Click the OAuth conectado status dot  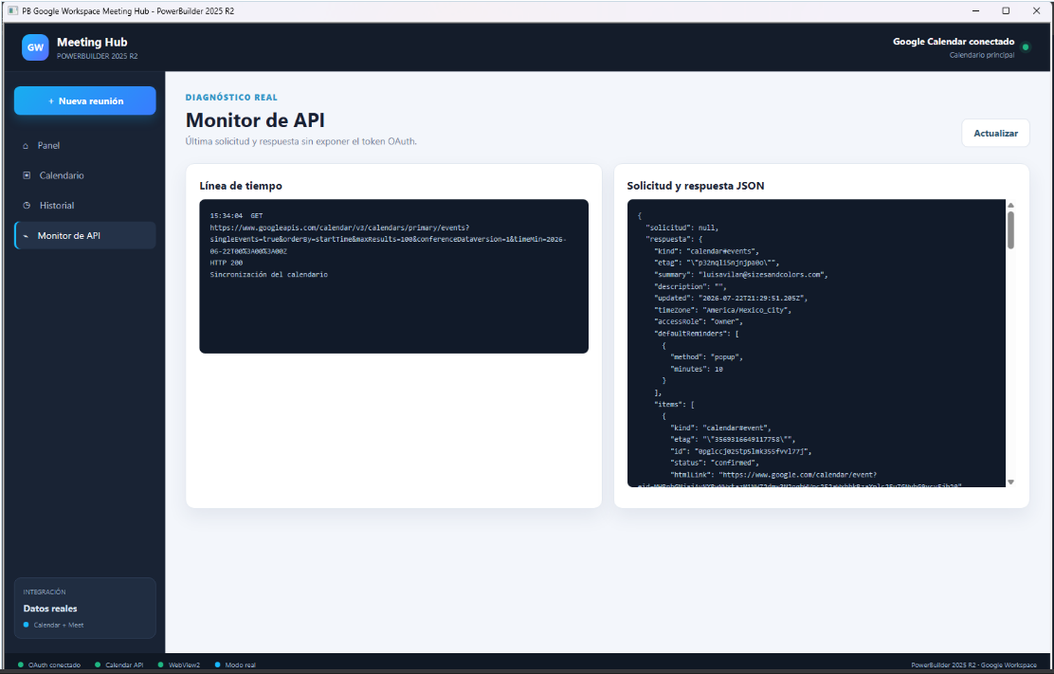[21, 665]
